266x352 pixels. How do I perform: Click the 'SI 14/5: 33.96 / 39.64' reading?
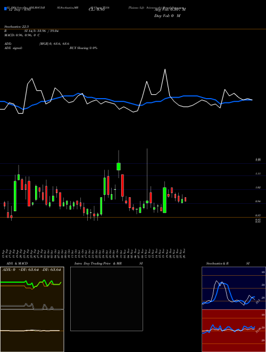pos(41,31)
